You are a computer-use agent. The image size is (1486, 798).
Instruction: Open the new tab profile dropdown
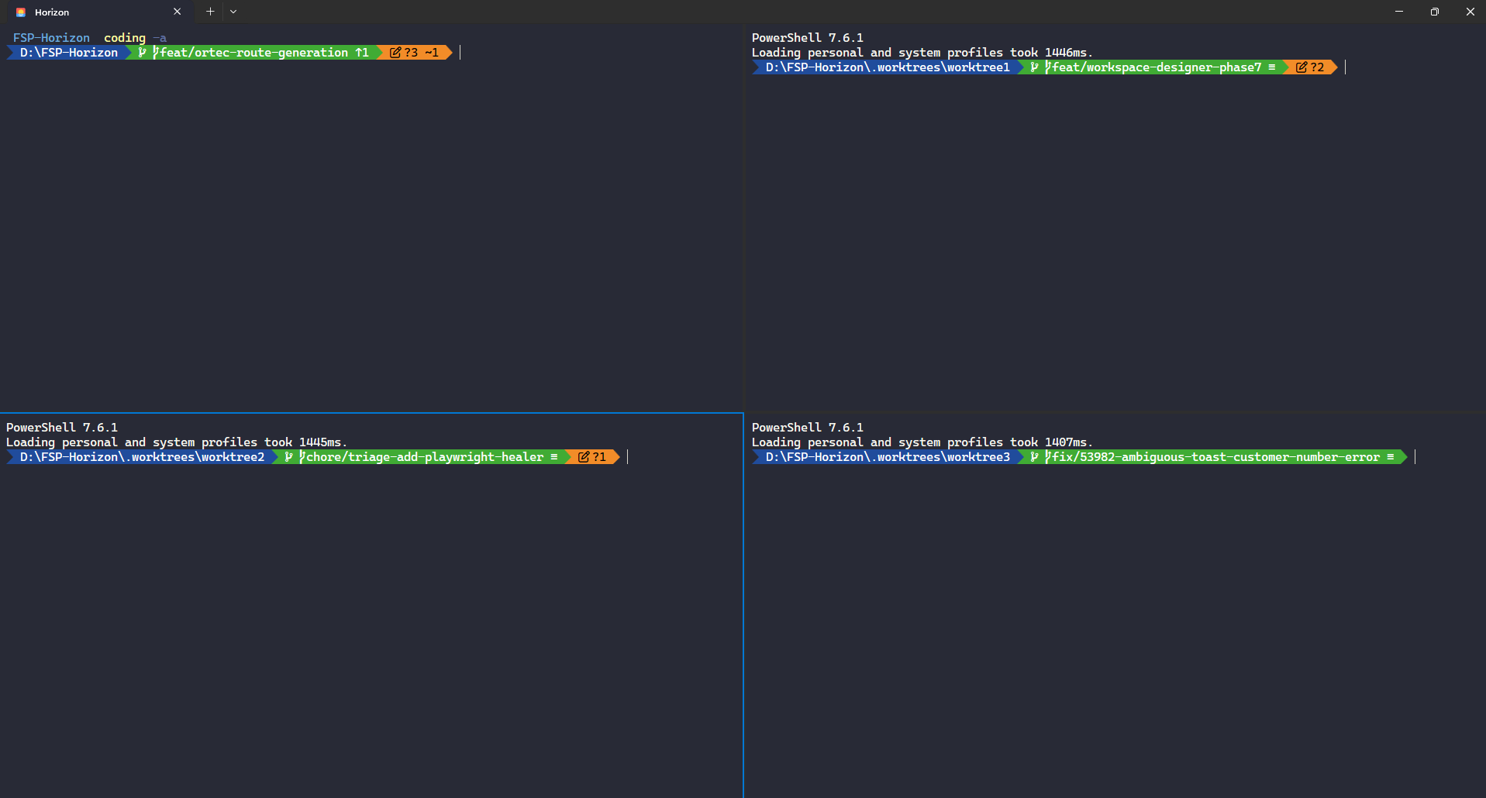coord(233,12)
